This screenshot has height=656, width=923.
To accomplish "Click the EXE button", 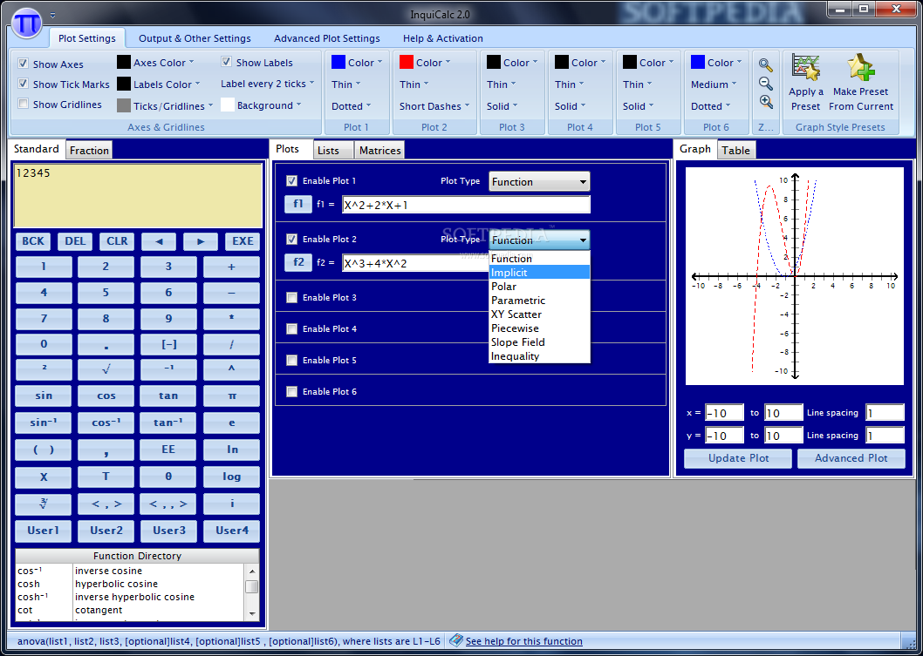I will tap(243, 241).
